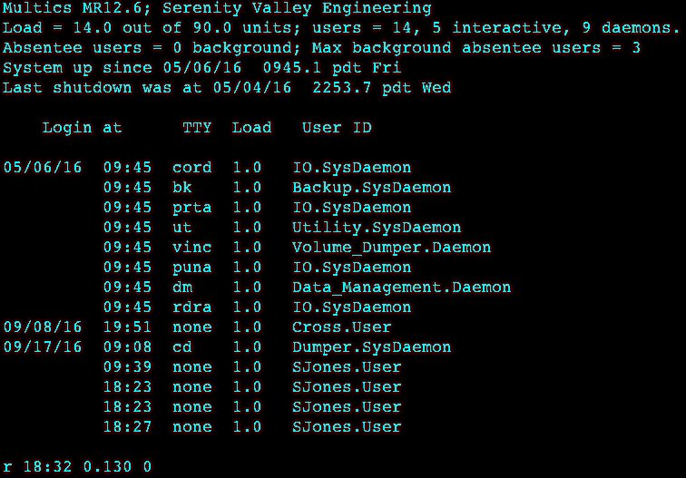Image resolution: width=686 pixels, height=478 pixels.
Task: Click the User ID column header
Action: 337,128
